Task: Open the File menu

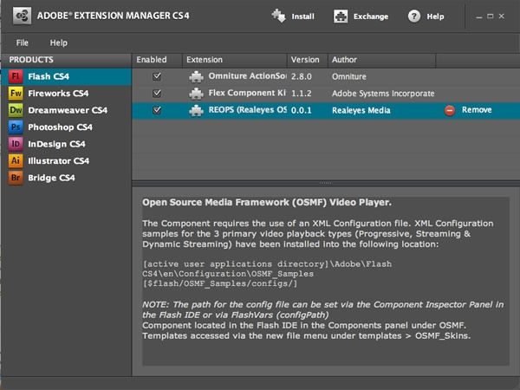Action: pos(23,42)
